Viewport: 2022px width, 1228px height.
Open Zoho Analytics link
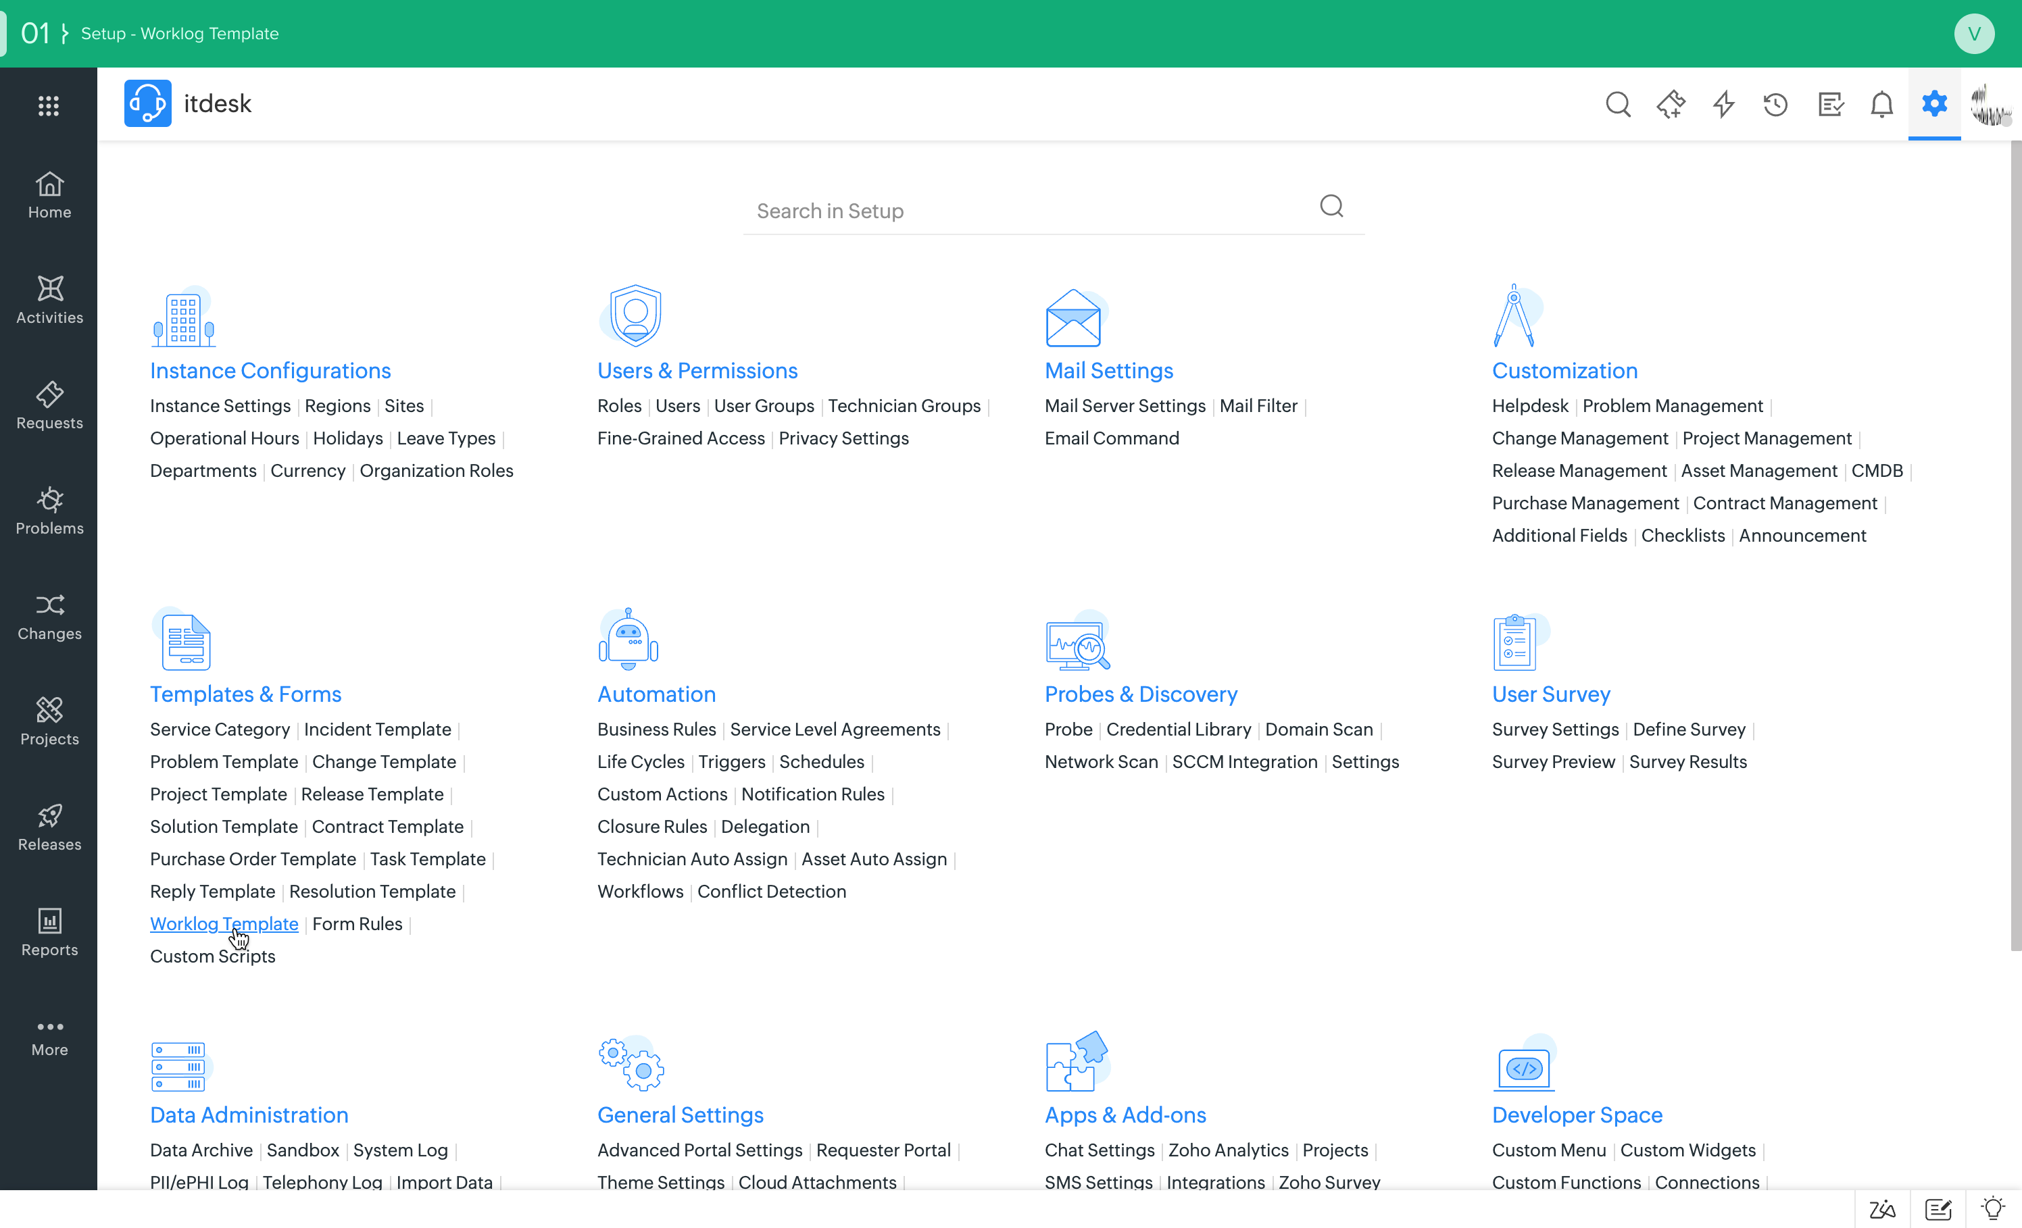pos(1229,1150)
